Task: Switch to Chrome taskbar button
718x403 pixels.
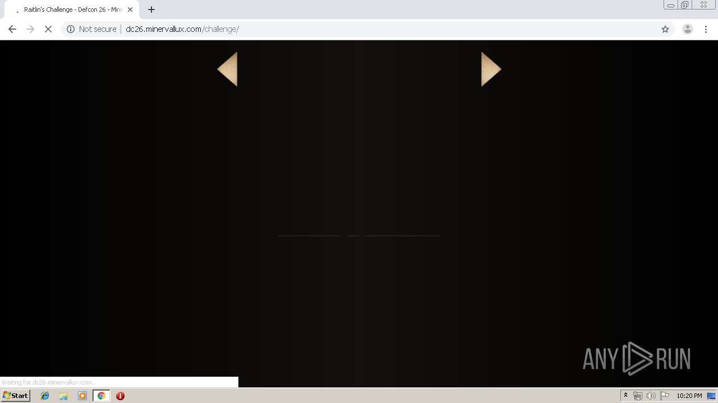Action: (101, 396)
